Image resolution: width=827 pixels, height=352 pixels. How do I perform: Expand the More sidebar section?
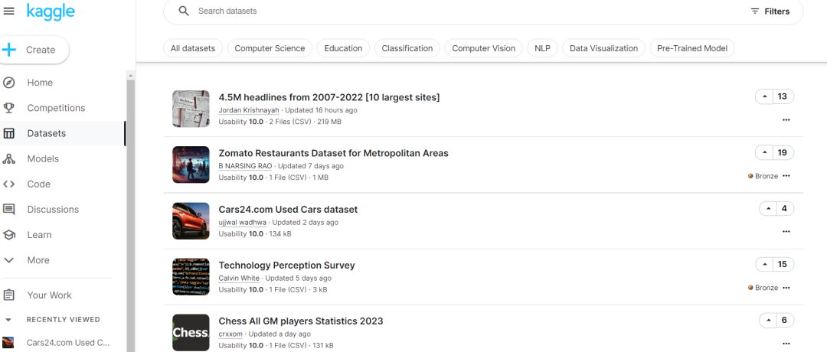pos(38,260)
